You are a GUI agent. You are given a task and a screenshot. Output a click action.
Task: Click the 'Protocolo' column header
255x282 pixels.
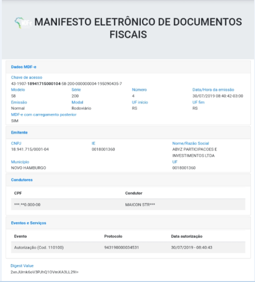point(113,236)
